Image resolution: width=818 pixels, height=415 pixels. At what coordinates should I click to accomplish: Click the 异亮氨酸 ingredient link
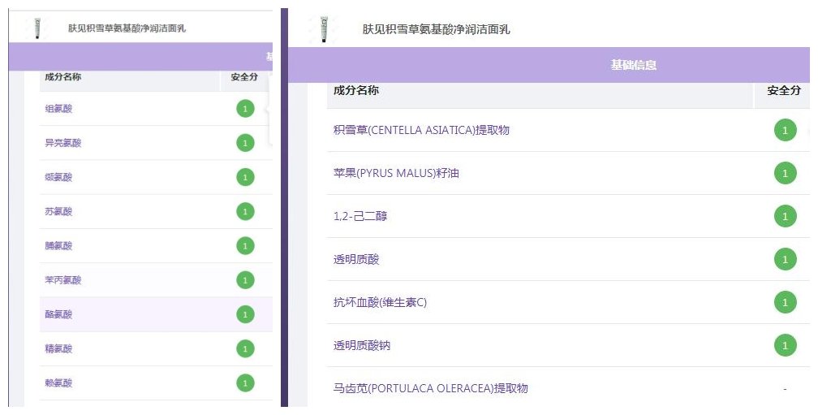coord(62,143)
